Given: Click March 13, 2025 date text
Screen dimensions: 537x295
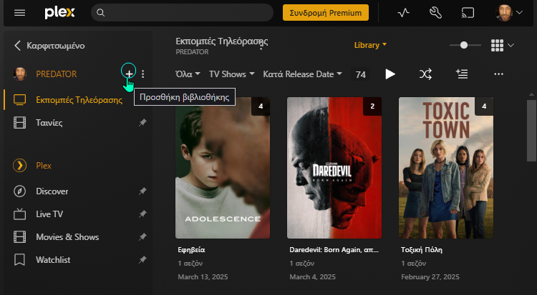Looking at the screenshot, I should tap(203, 277).
